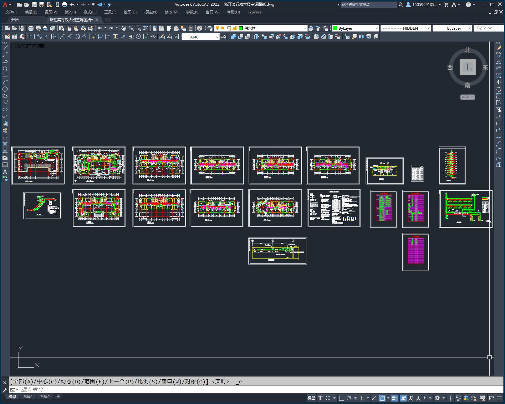The image size is (505, 404).
Task: Switch to the 开始 tab
Action: (x=15, y=20)
